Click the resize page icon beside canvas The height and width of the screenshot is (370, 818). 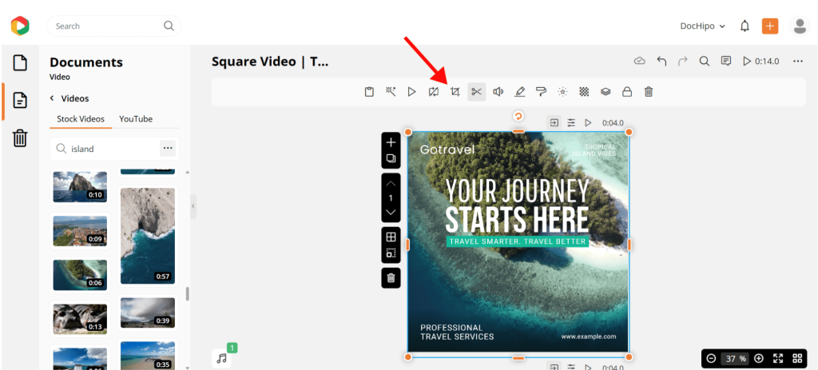tap(391, 253)
